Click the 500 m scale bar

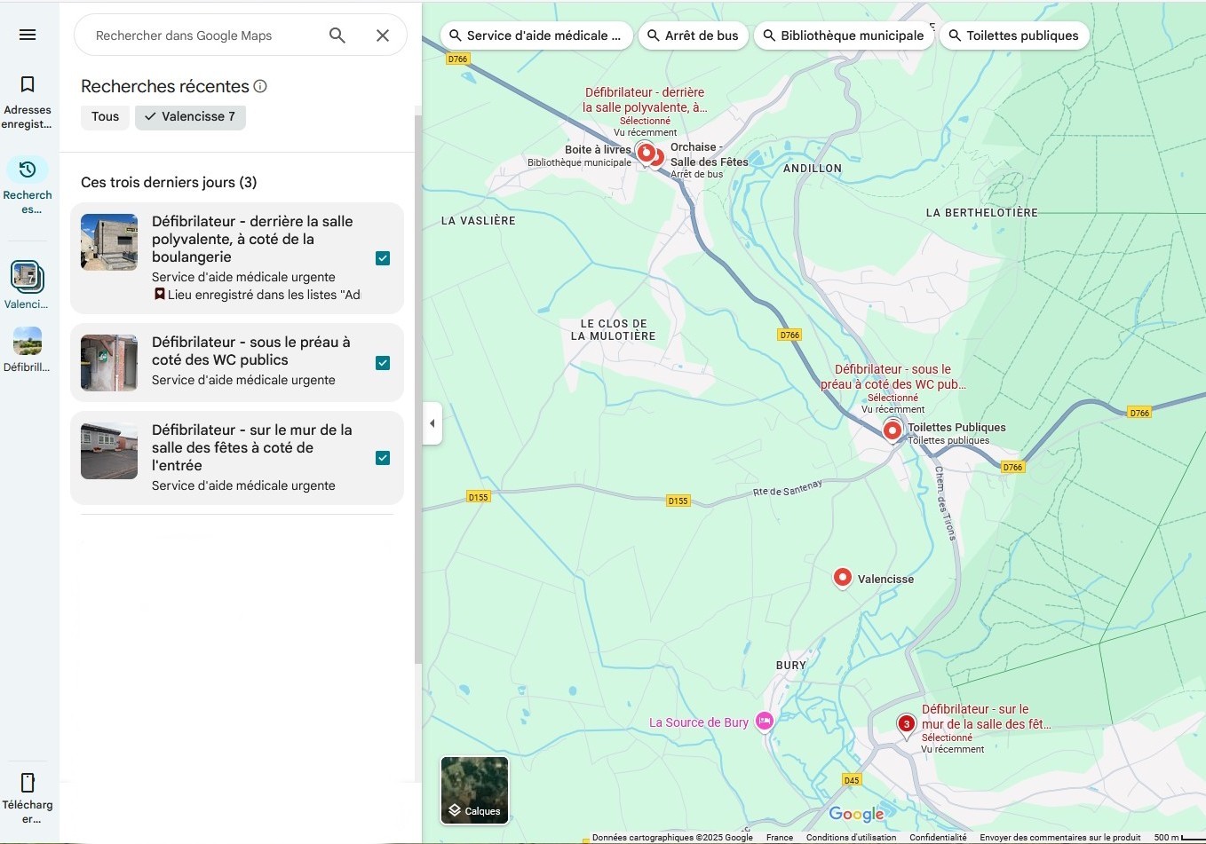pyautogui.click(x=1178, y=837)
